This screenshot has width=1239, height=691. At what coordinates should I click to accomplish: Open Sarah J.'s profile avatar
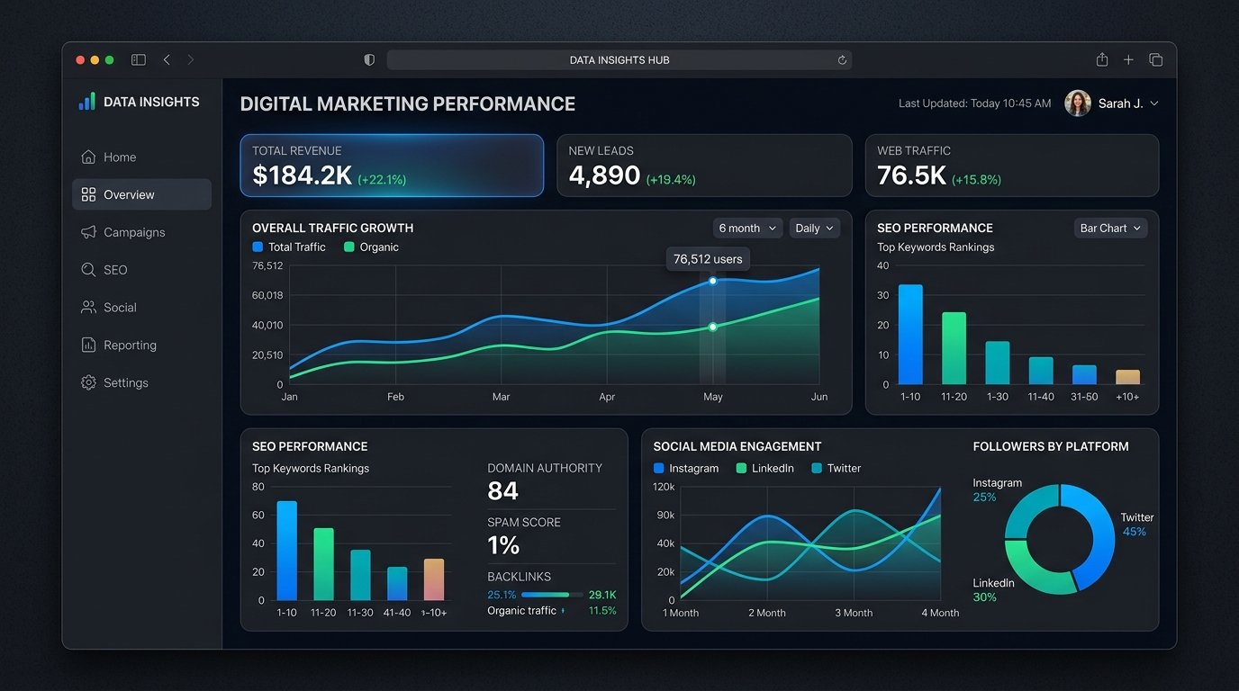[x=1078, y=103]
